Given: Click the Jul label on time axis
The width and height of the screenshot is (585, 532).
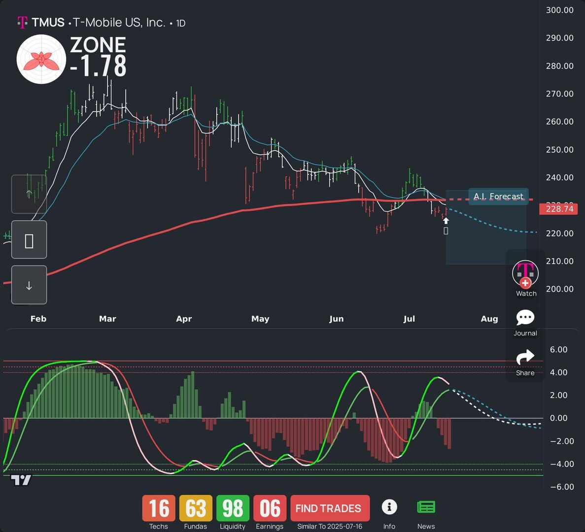Looking at the screenshot, I should 409,319.
